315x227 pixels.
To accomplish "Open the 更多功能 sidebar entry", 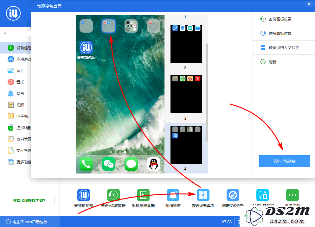I will click(x=16, y=162).
